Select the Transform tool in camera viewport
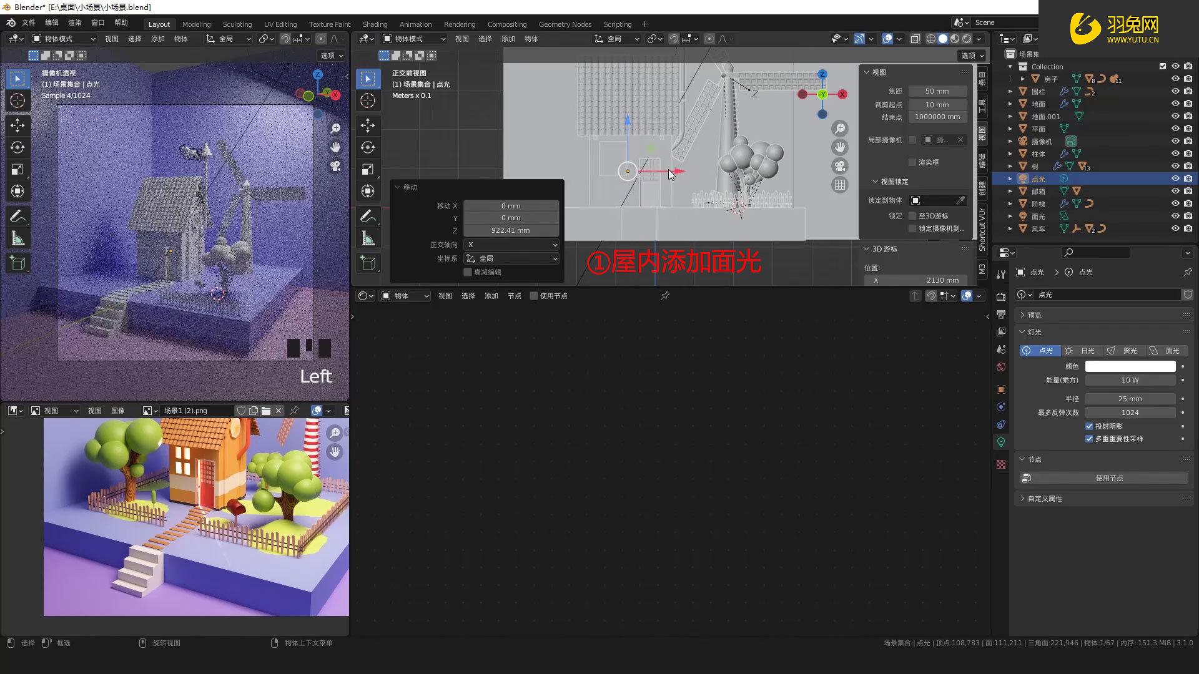Screen dimensions: 1199x674 coord(17,191)
